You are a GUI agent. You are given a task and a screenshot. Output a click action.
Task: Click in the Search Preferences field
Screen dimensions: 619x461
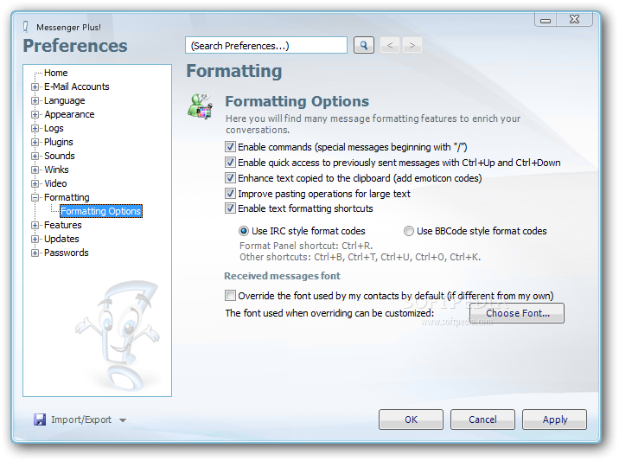(266, 46)
